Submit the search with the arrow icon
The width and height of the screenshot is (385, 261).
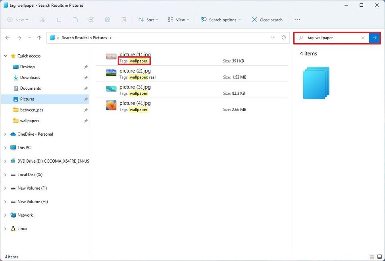point(374,38)
